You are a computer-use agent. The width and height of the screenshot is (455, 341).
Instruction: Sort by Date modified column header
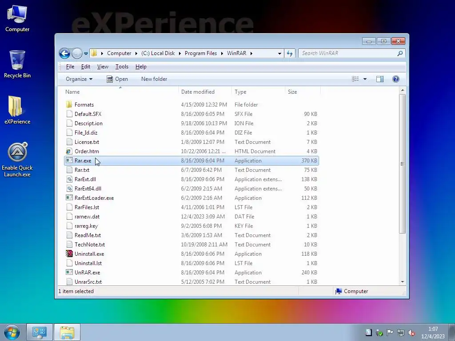pos(205,92)
